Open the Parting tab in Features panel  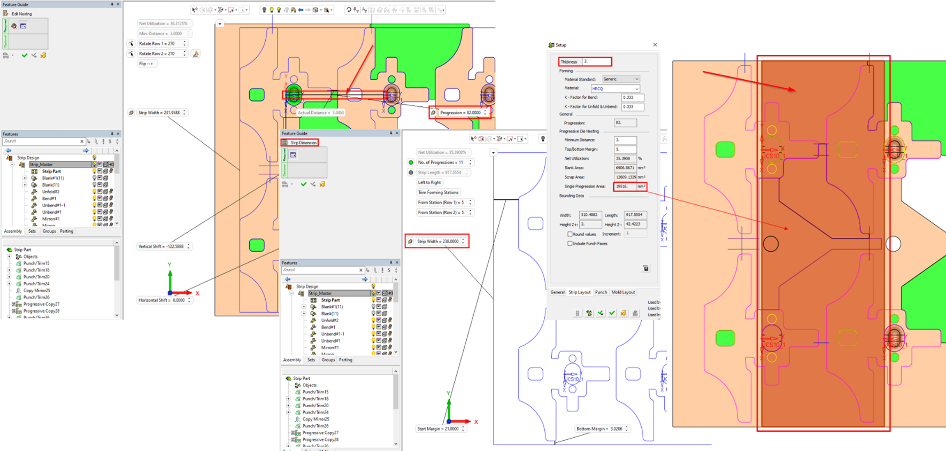(x=67, y=231)
